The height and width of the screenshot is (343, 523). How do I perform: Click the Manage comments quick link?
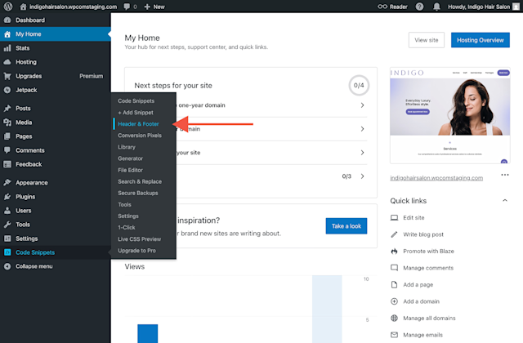(x=428, y=268)
